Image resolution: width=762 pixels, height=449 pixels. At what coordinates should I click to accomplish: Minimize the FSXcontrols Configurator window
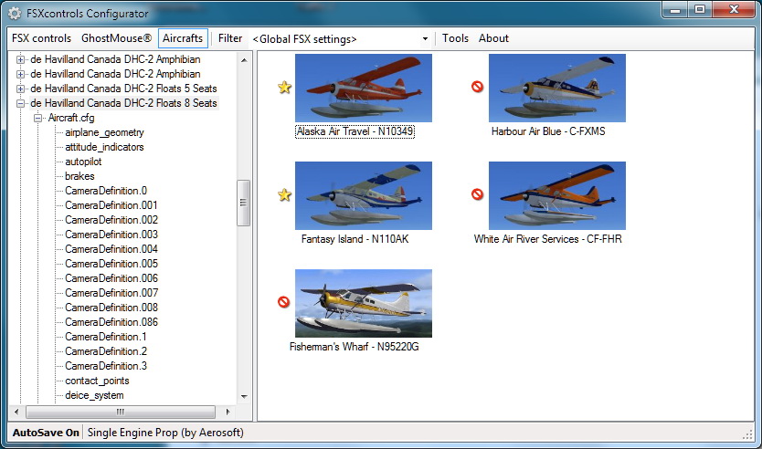[675, 9]
